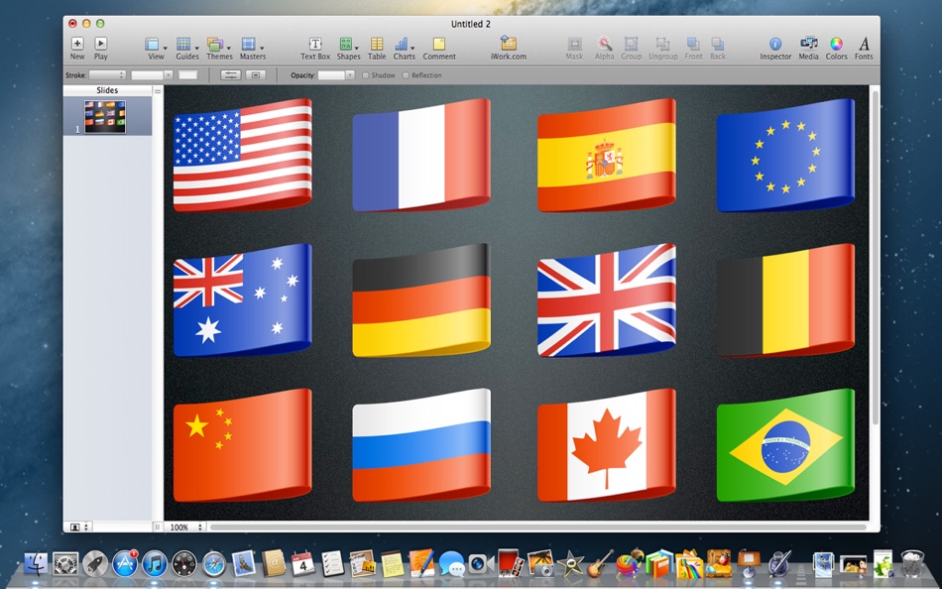Select the United Kingdom flag image
942x589 pixels.
(x=606, y=299)
